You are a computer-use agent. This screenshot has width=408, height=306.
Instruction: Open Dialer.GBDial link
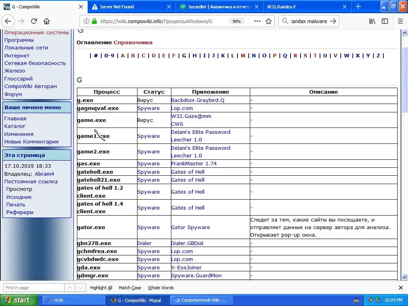[x=187, y=243]
